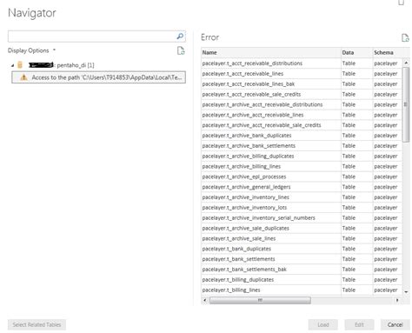Select row pacelayer.t_archive_billing_lines
This screenshot has height=333, width=412.
tap(302, 166)
